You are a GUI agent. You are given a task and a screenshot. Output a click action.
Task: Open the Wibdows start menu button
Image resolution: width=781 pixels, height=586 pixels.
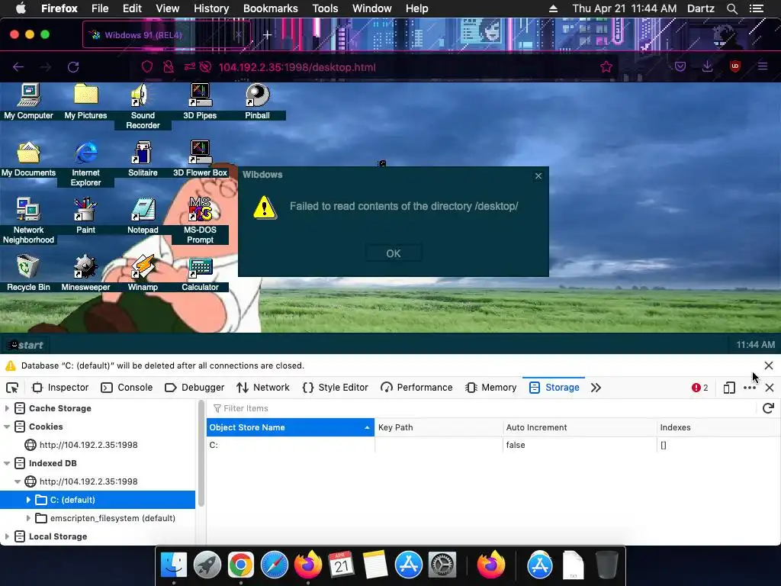click(25, 345)
